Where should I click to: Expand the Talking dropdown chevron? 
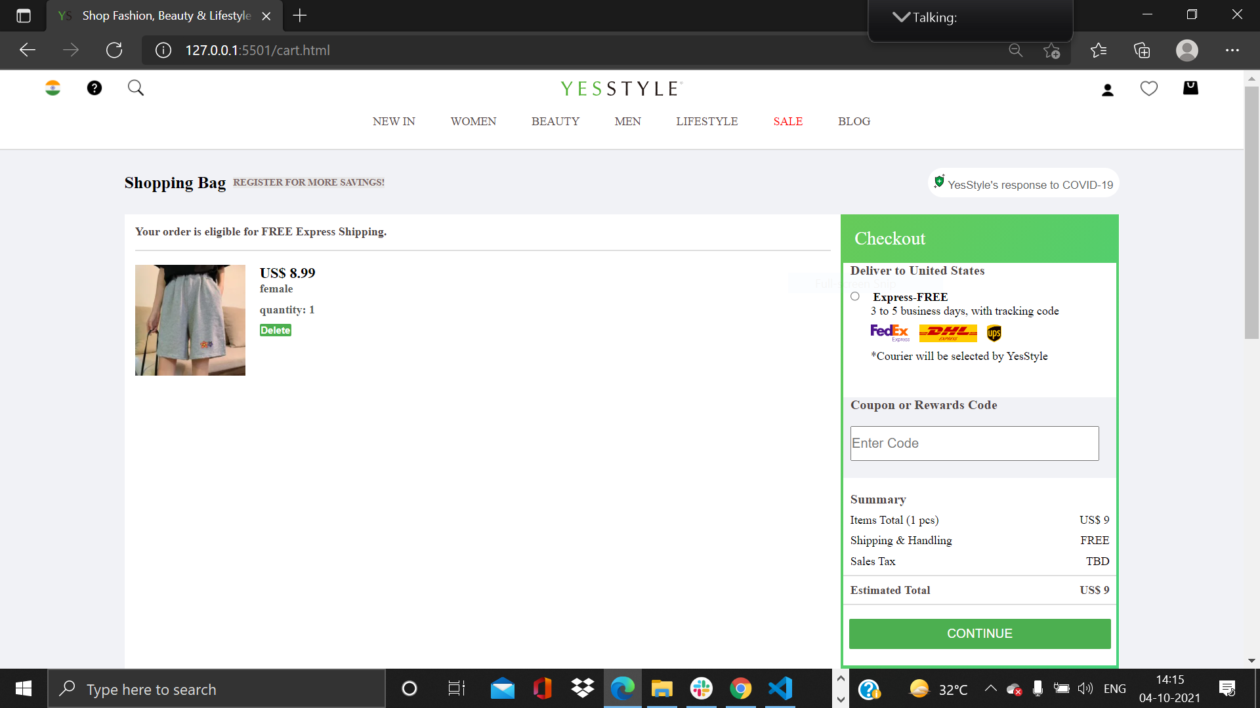[x=901, y=17]
